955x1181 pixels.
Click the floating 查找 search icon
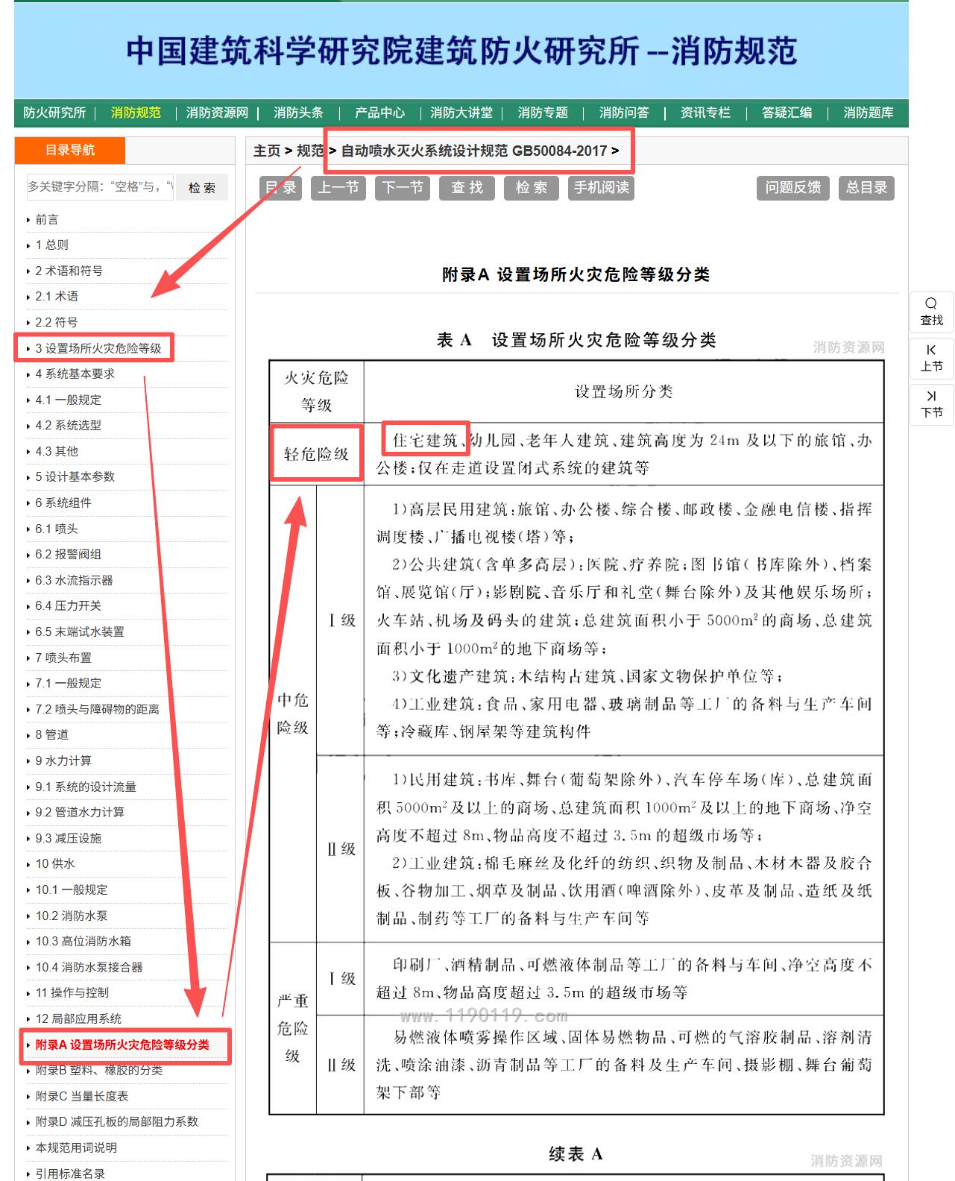(x=931, y=311)
